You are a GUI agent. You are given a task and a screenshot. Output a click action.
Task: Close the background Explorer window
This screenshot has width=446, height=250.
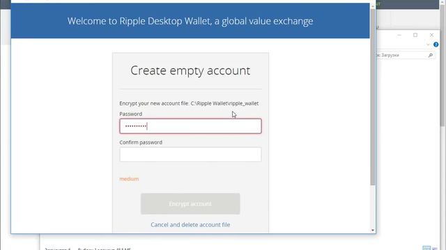pos(431,35)
